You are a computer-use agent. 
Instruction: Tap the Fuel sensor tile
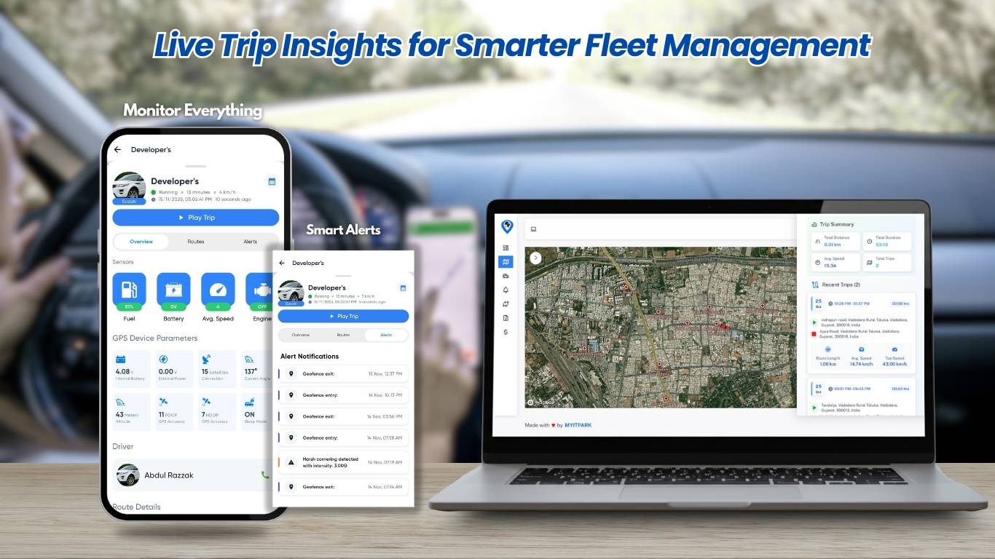[129, 291]
